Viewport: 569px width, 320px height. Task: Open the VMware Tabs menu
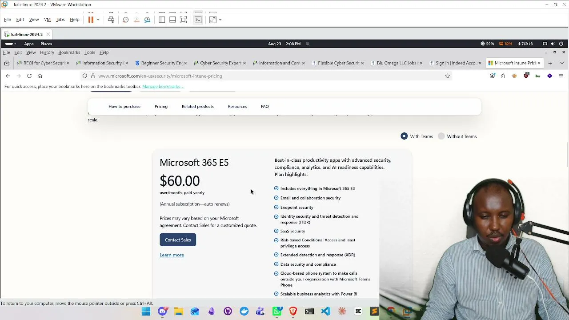[60, 20]
